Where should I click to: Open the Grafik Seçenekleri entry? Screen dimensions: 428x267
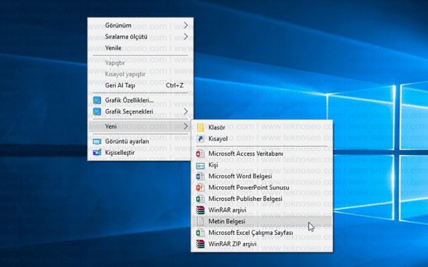tap(140, 111)
